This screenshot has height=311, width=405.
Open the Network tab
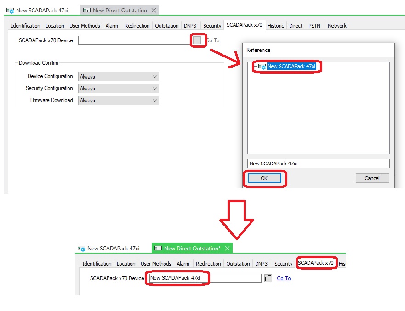(337, 26)
